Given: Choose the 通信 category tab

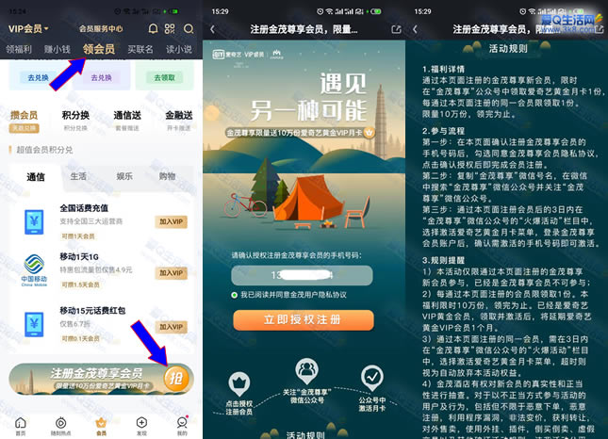Looking at the screenshot, I should tap(36, 177).
